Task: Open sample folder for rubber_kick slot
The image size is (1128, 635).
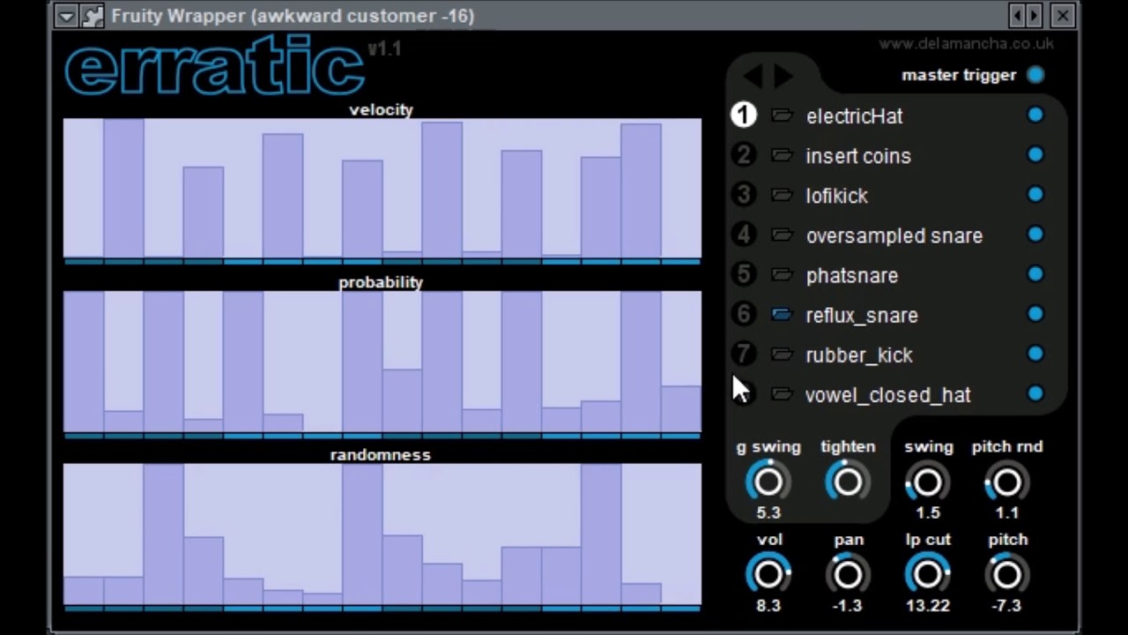Action: (782, 354)
